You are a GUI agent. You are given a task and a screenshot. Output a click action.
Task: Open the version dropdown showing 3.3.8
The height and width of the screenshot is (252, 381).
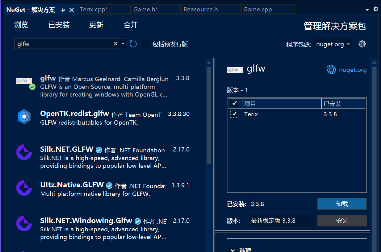pyautogui.click(x=282, y=221)
